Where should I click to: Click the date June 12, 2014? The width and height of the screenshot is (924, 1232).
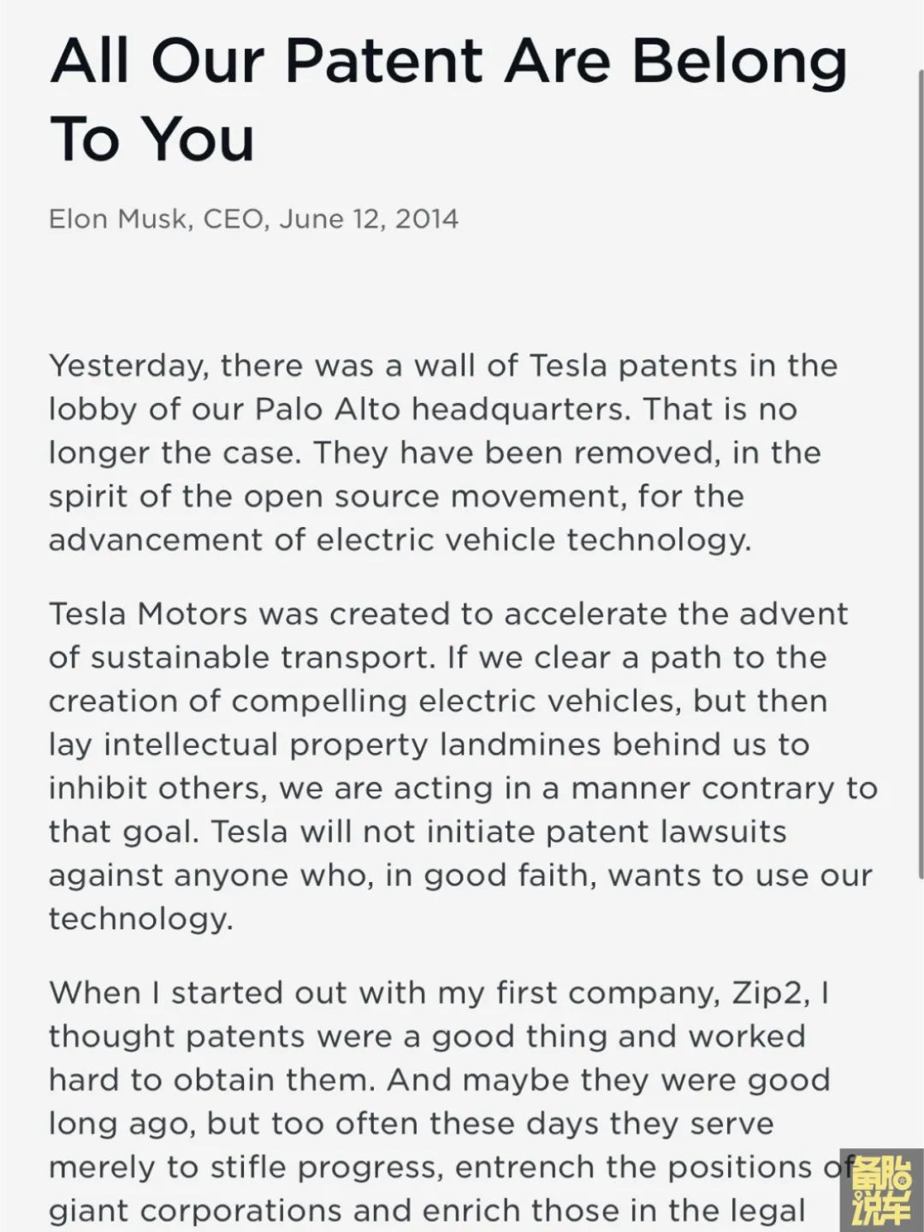(369, 219)
